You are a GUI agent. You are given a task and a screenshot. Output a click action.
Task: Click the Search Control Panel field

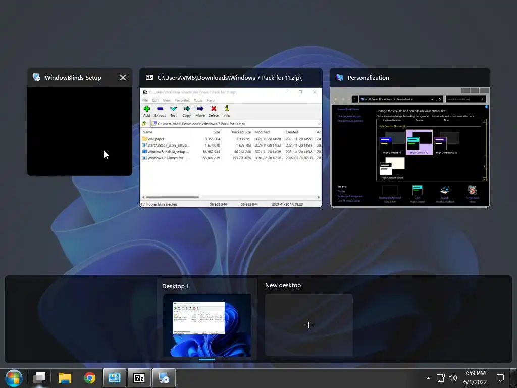click(466, 99)
